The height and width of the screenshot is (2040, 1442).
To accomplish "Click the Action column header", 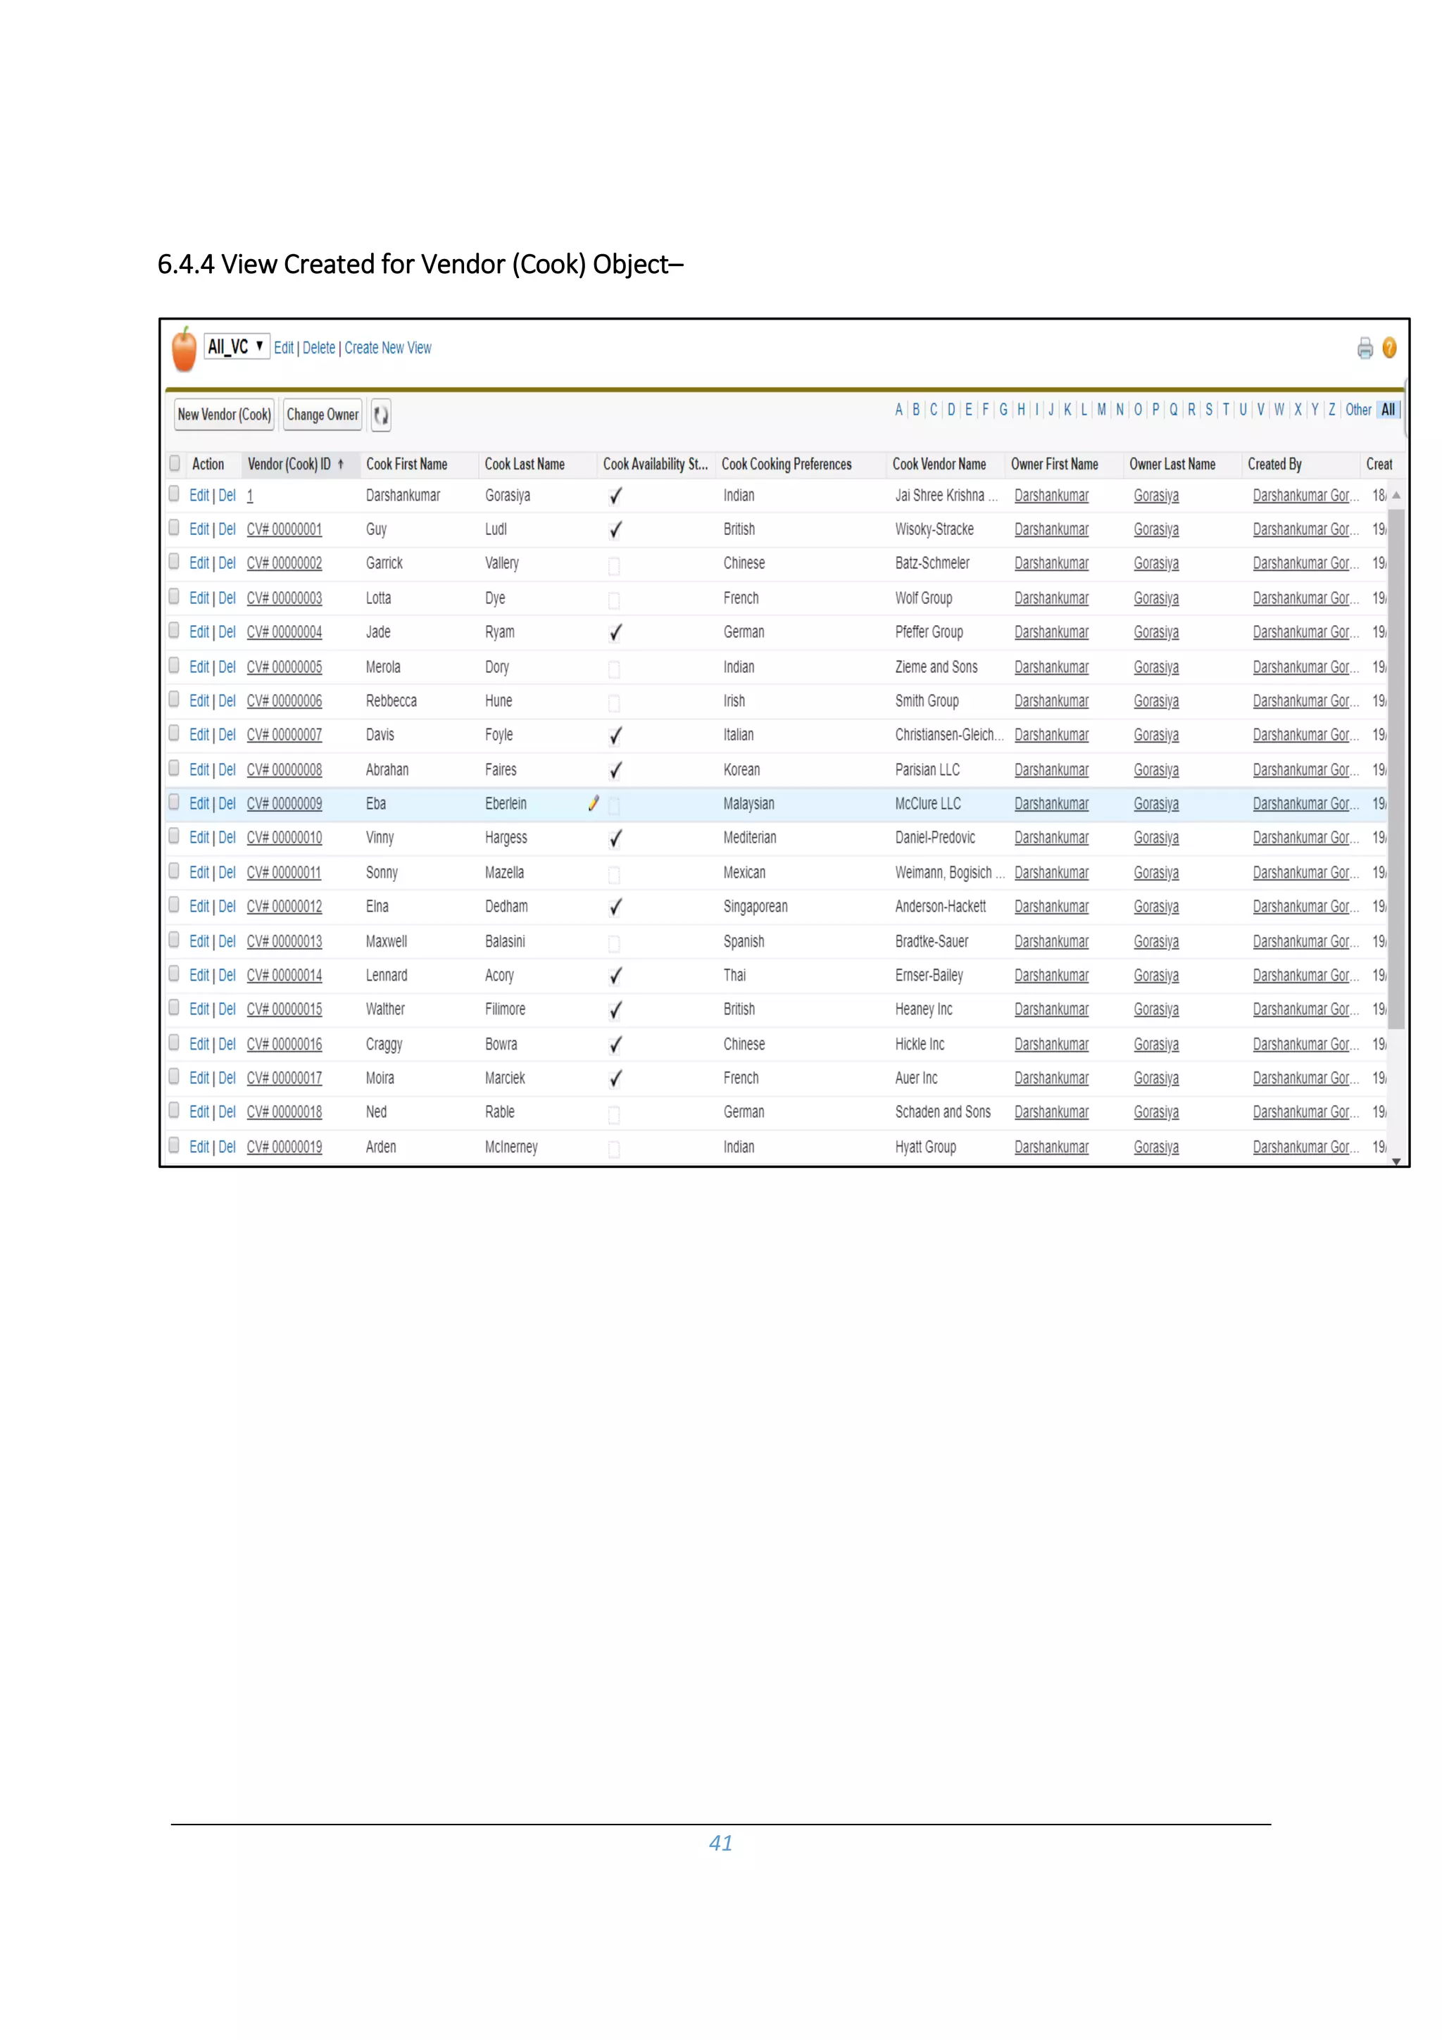I will click(208, 464).
